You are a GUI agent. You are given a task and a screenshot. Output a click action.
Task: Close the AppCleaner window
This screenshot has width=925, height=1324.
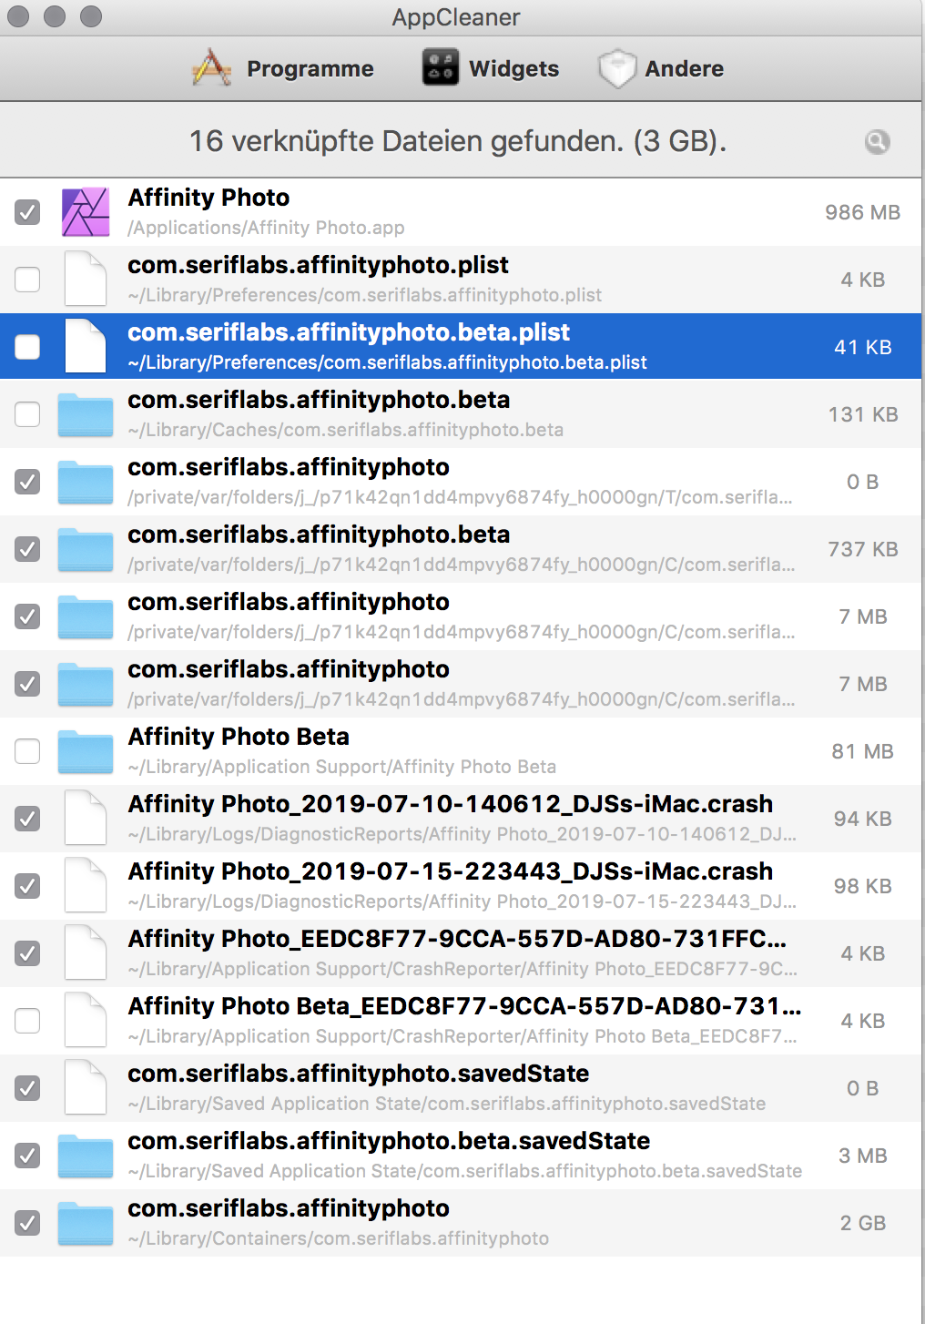[x=18, y=16]
